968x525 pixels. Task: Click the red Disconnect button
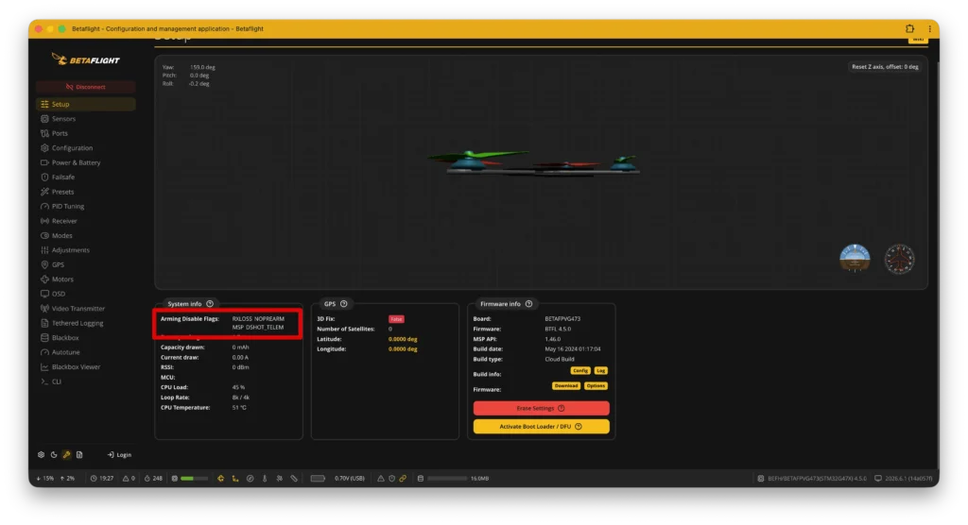(86, 87)
